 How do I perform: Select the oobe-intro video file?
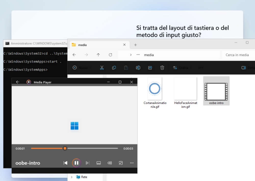coord(216,91)
